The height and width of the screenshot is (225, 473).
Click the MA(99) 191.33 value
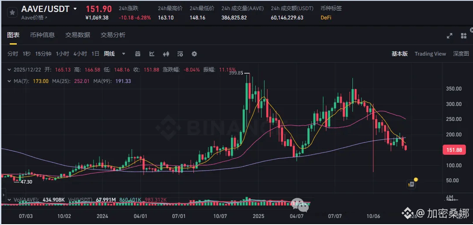pyautogui.click(x=123, y=81)
